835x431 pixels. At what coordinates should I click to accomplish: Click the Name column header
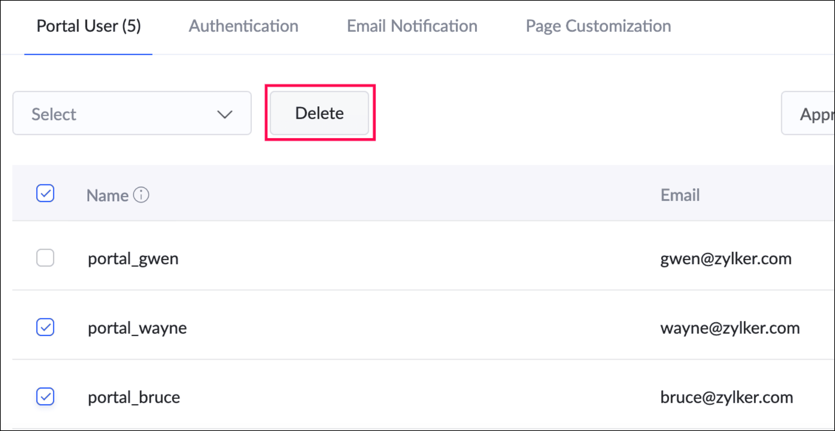click(107, 196)
